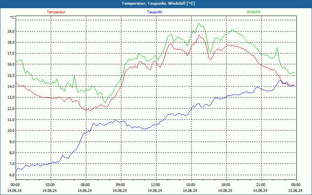Click the 8,0 y-axis value
The width and height of the screenshot is (312, 195).
pyautogui.click(x=12, y=152)
